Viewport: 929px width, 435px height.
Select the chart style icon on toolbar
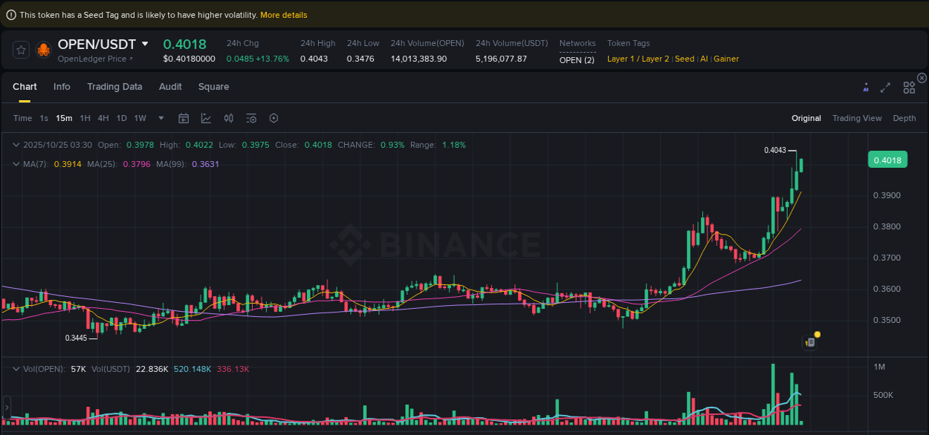[x=206, y=117]
